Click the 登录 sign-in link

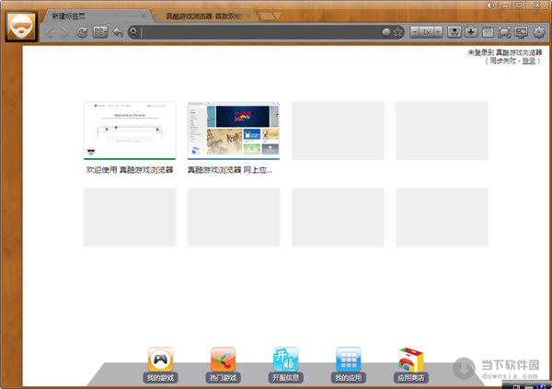529,61
